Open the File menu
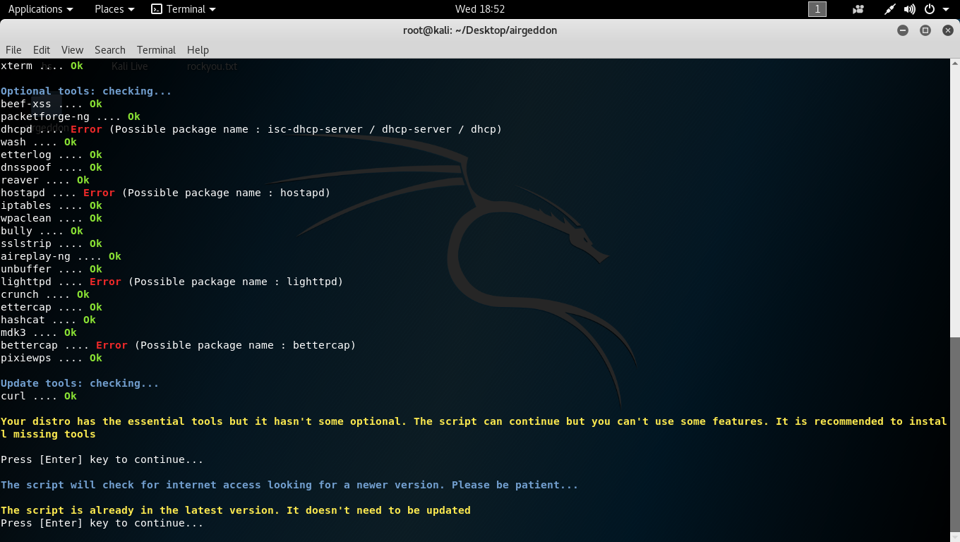 pyautogui.click(x=13, y=49)
